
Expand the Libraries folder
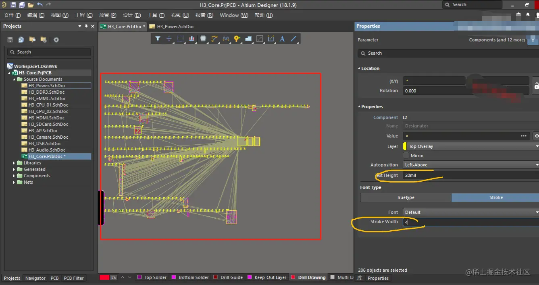14,163
